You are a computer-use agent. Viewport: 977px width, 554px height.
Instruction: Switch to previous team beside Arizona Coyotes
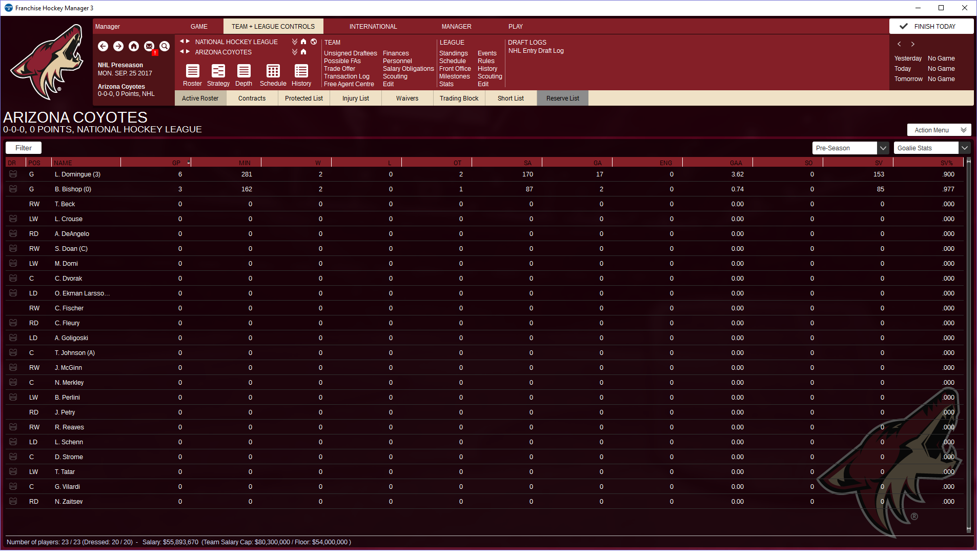point(182,51)
